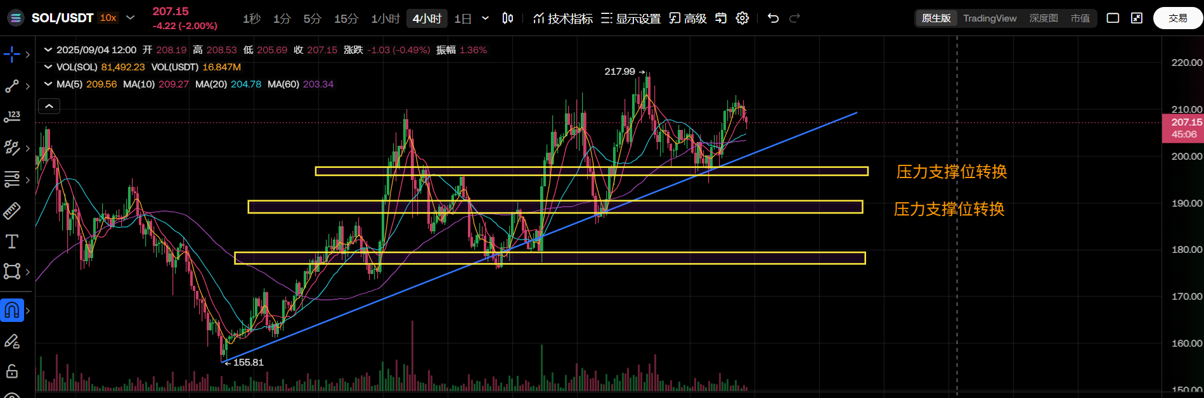Select the text annotation tool

[x=12, y=241]
